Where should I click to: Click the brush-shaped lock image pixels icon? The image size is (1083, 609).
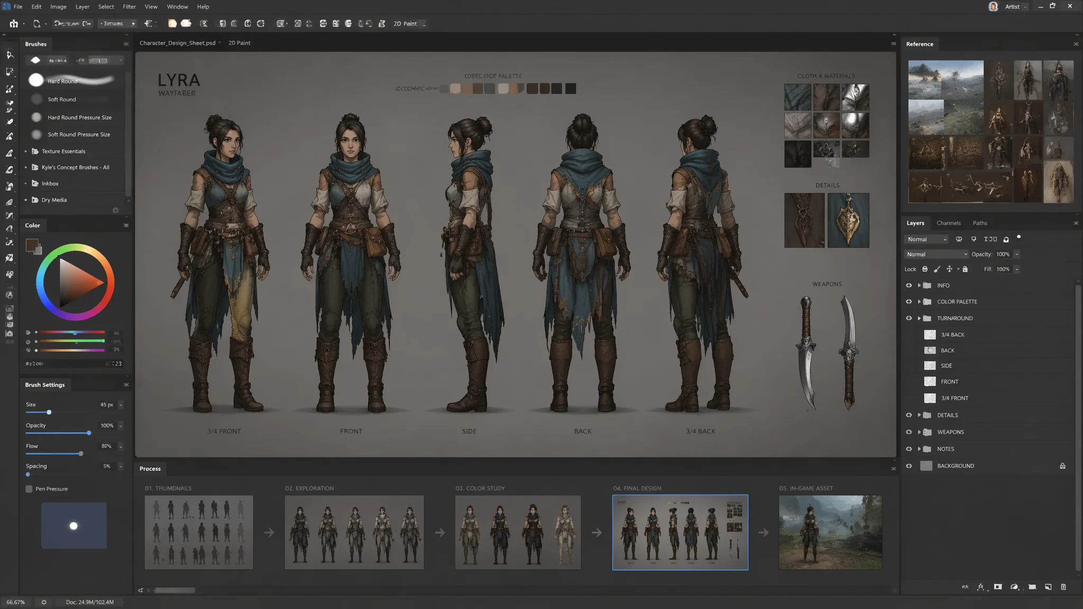tap(937, 269)
